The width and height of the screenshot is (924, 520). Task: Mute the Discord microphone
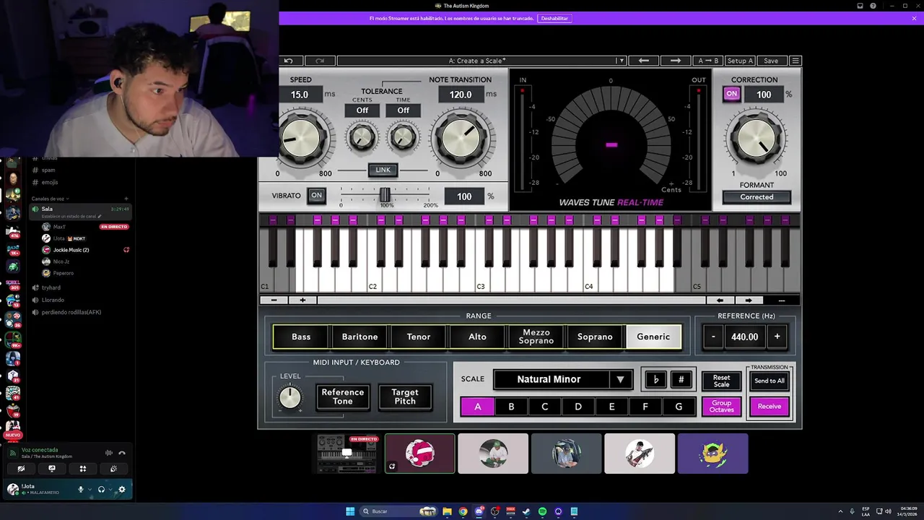pos(81,489)
